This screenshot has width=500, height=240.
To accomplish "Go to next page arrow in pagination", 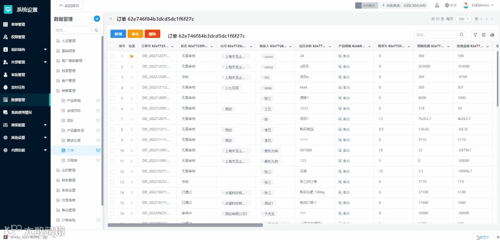I will (492, 19).
